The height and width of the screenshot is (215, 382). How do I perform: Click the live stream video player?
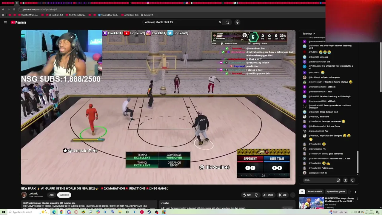pyautogui.click(x=158, y=107)
